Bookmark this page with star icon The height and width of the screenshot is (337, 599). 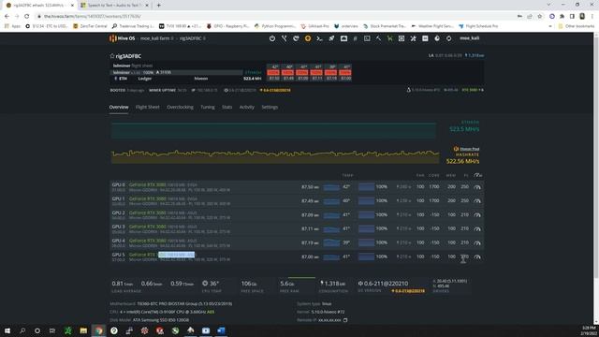tap(540, 17)
